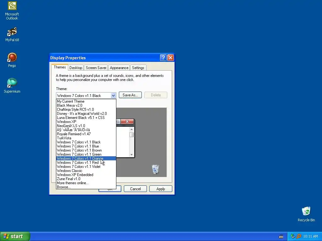Image resolution: width=322 pixels, height=241 pixels.
Task: Select the Pego desktop shortcut
Action: tap(12, 60)
